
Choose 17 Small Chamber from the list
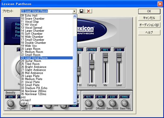coord(47,40)
